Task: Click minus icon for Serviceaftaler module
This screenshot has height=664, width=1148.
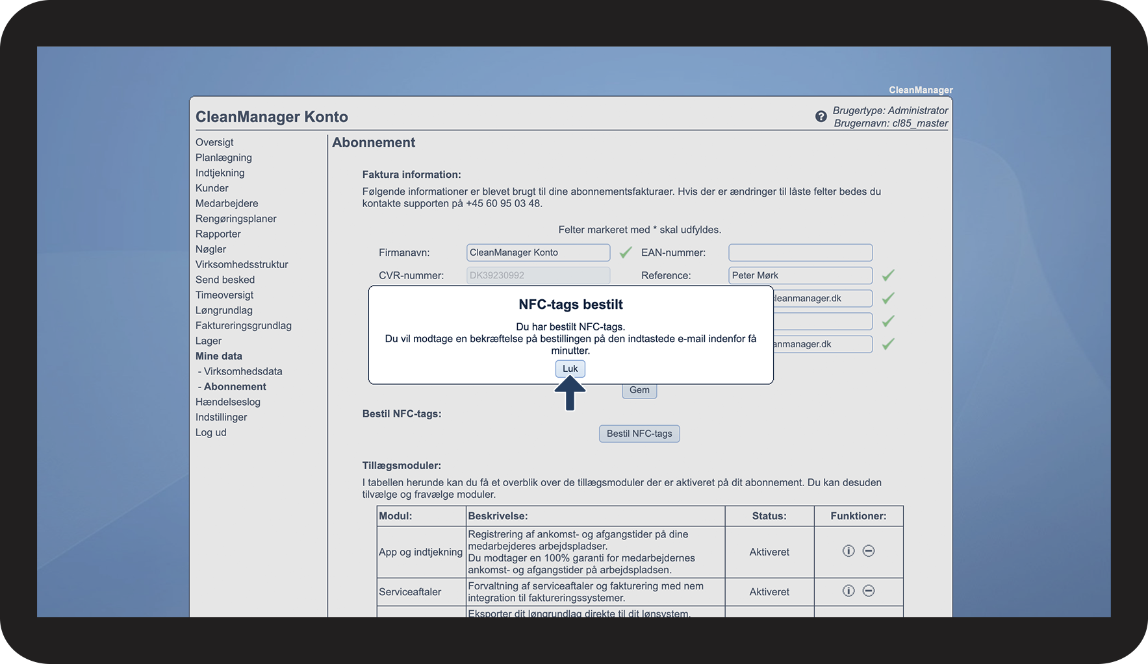Action: click(869, 591)
